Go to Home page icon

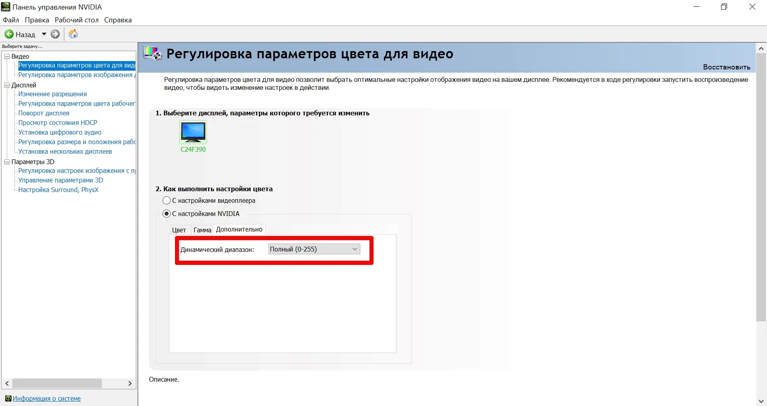pyautogui.click(x=73, y=34)
